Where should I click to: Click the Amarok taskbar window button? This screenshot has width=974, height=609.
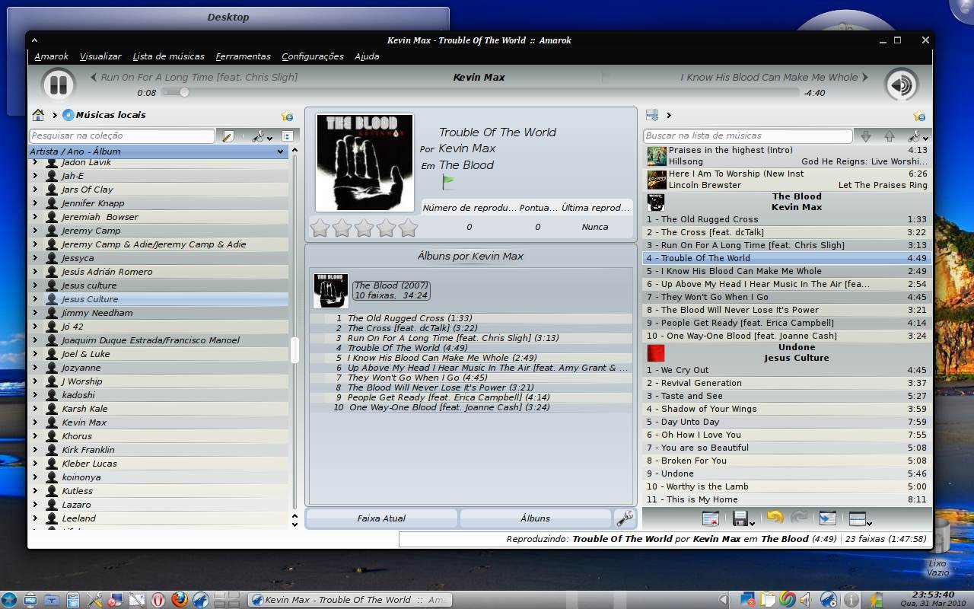pyautogui.click(x=349, y=600)
